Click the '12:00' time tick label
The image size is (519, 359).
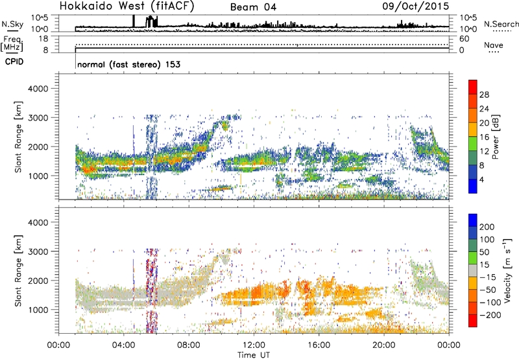tap(254, 345)
